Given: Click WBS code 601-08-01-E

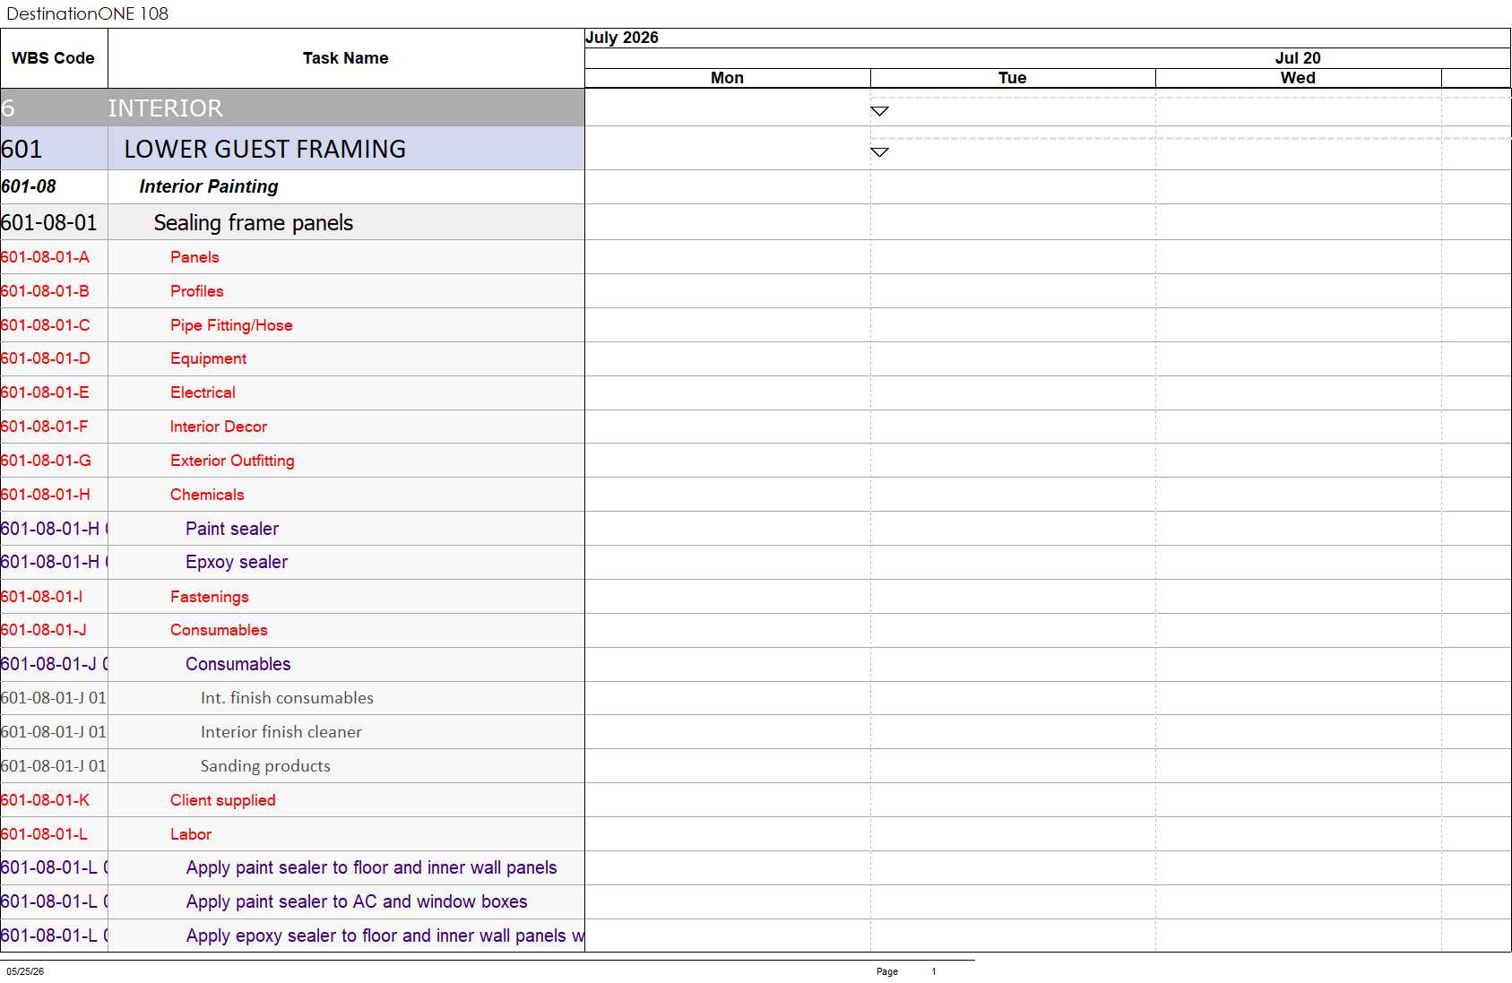Looking at the screenshot, I should click(x=46, y=392).
